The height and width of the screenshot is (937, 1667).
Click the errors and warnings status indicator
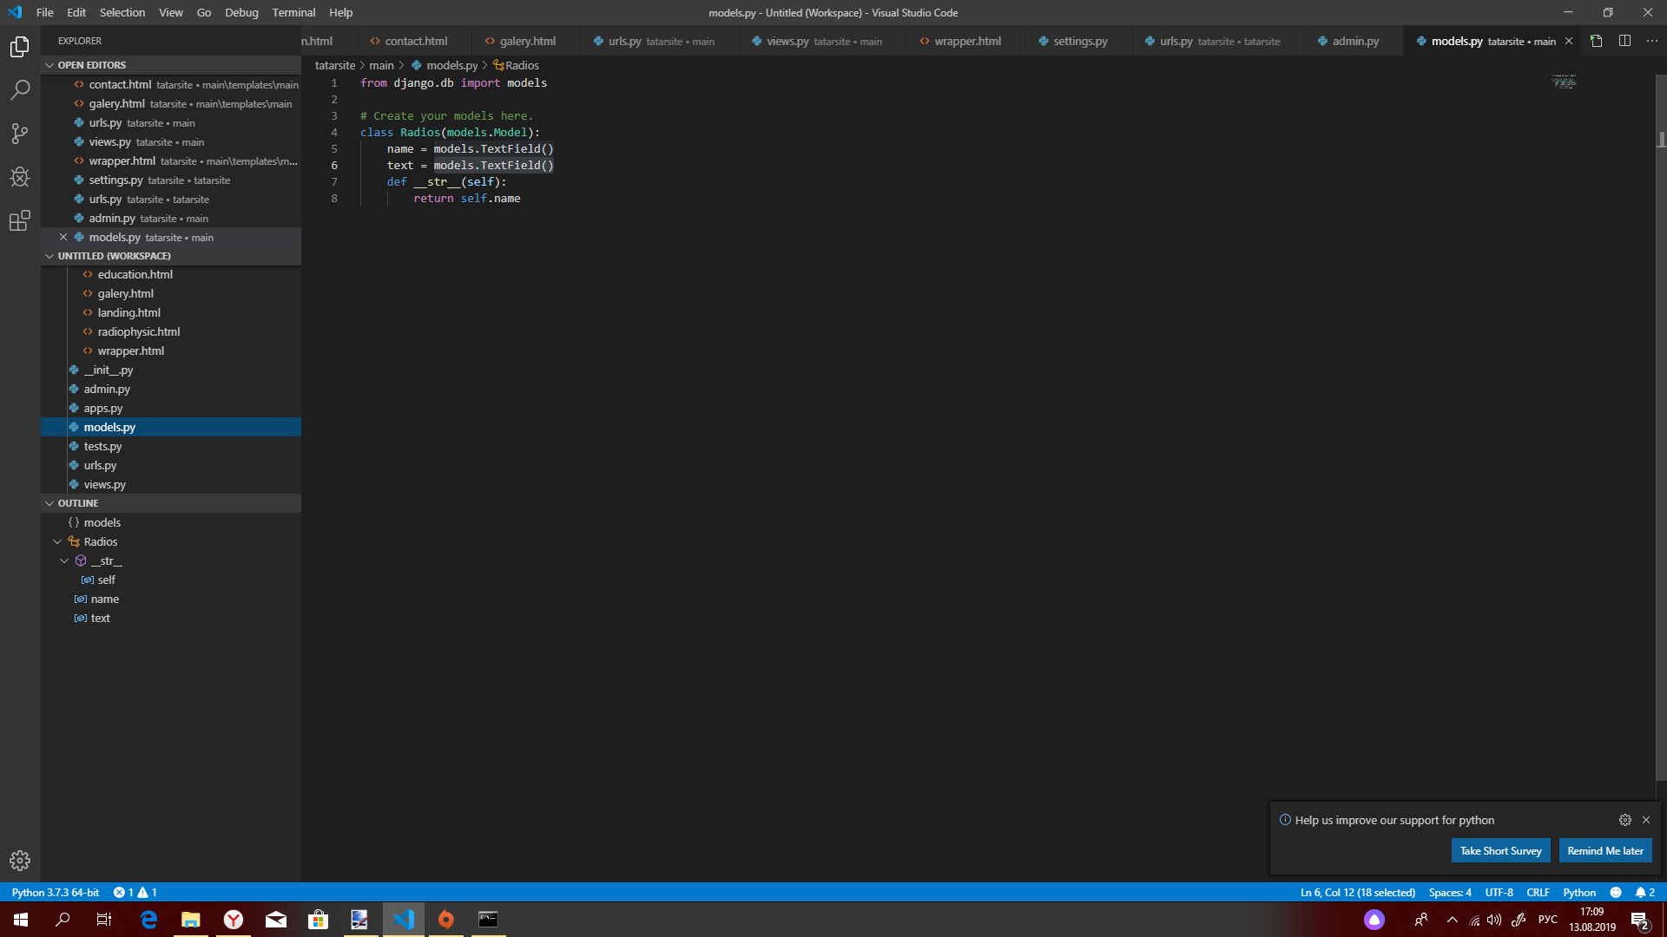[x=135, y=893]
